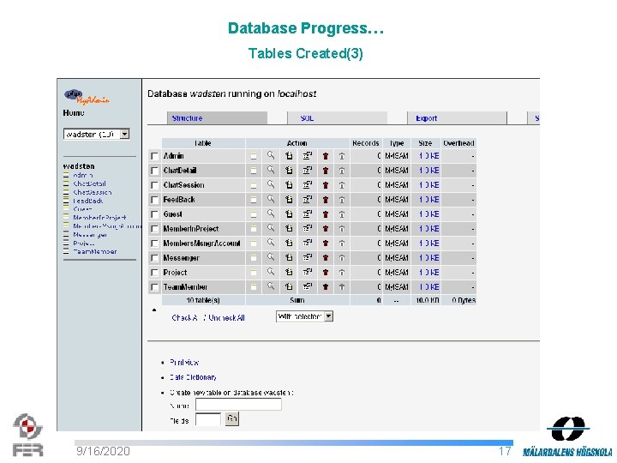
Task: Click table icon beside ChatDetail in sidebar
Action: click(66, 183)
